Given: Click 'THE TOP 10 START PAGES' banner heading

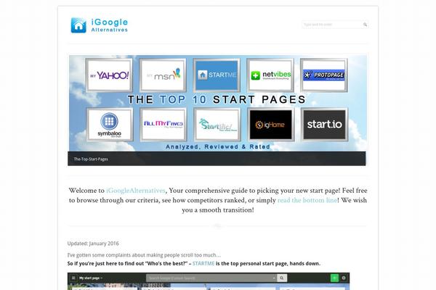Looking at the screenshot, I should 217,99.
